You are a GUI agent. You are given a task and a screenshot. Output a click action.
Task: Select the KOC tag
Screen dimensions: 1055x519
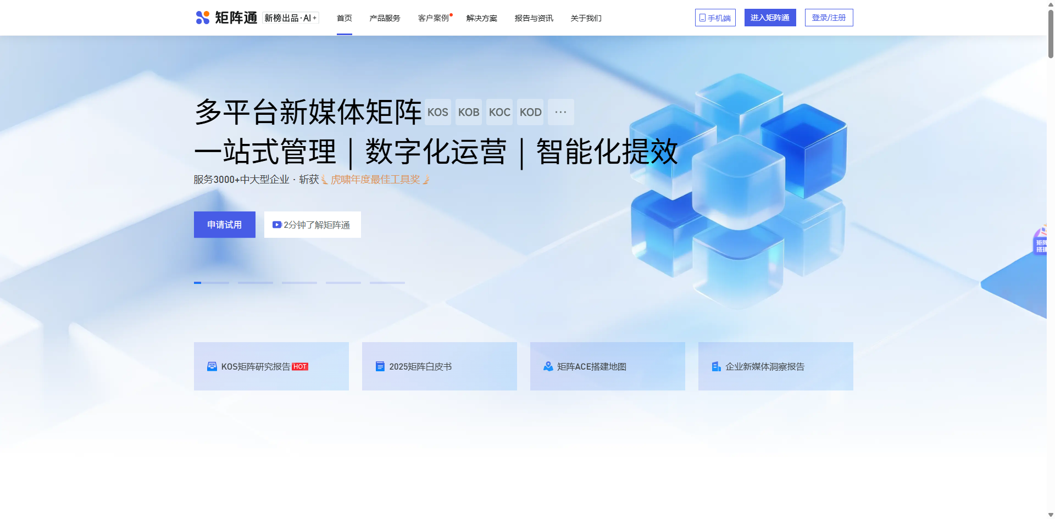click(x=499, y=112)
